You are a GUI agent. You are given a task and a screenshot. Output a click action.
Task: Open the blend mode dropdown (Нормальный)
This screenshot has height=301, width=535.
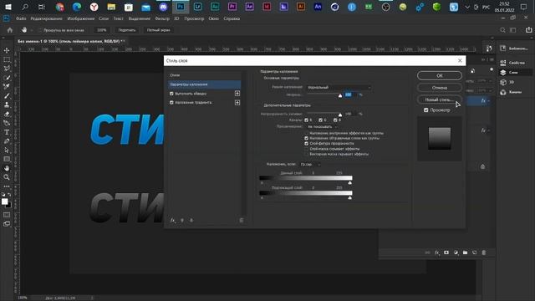(339, 87)
